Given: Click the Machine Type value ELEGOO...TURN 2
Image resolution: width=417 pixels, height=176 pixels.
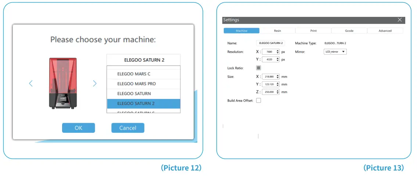Looking at the screenshot, I should pos(335,43).
